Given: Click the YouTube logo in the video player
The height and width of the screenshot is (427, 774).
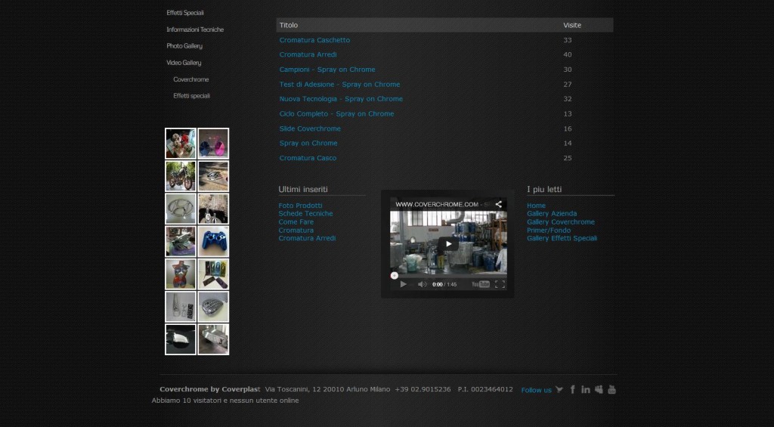Looking at the screenshot, I should 480,284.
